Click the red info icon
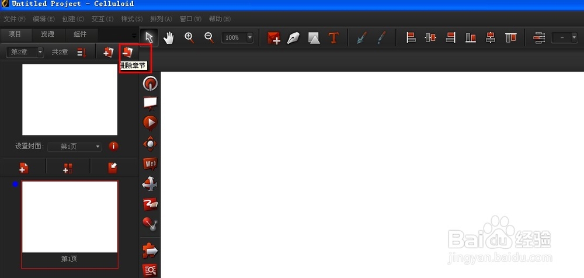Image resolution: width=584 pixels, height=278 pixels. [114, 147]
